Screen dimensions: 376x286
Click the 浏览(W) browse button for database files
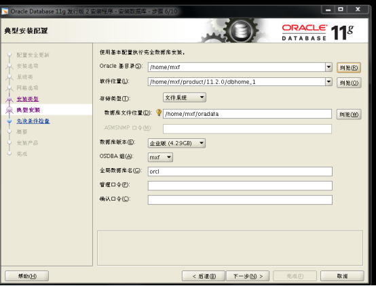coord(349,115)
